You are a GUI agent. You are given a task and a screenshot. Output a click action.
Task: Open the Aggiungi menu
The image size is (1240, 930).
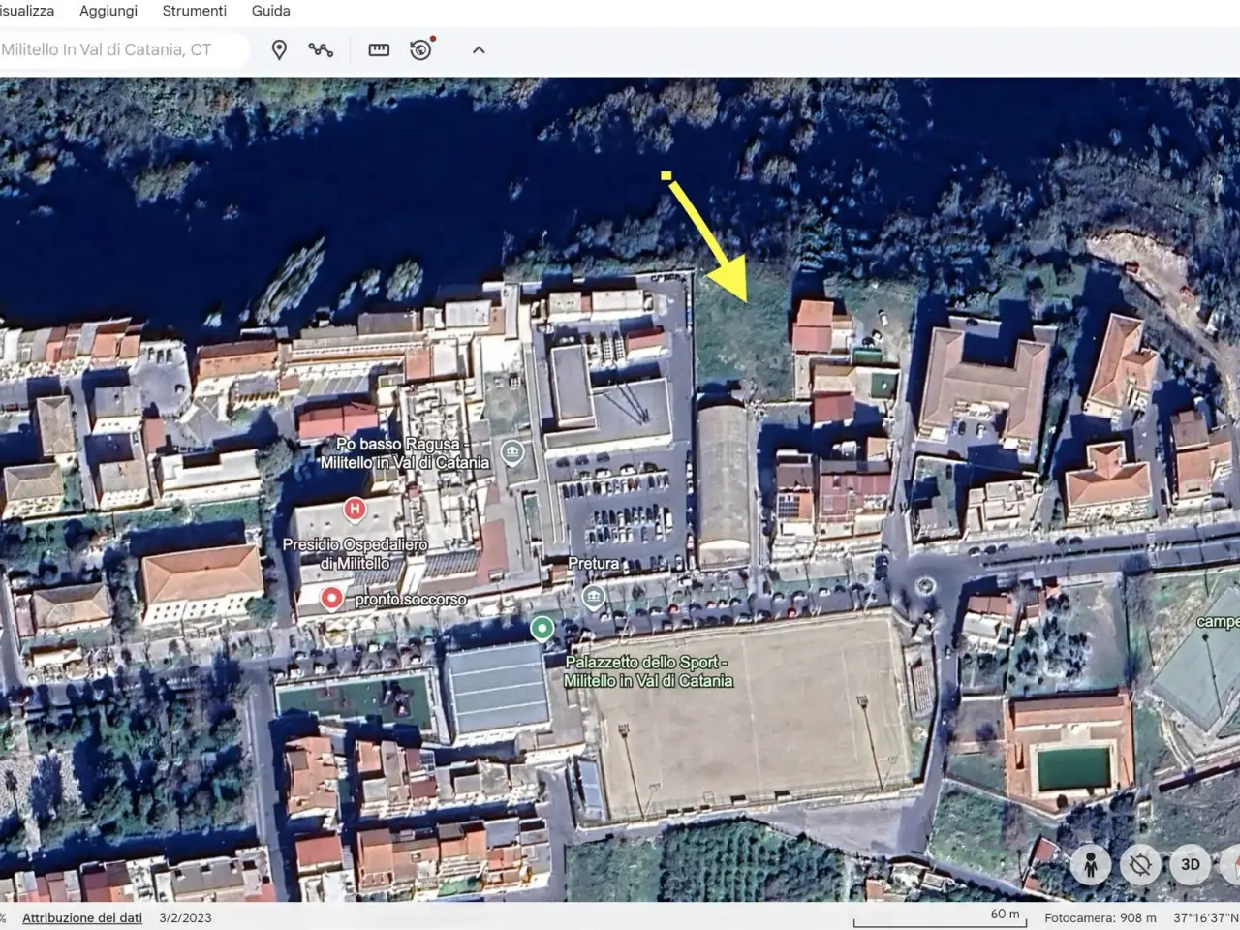[108, 11]
